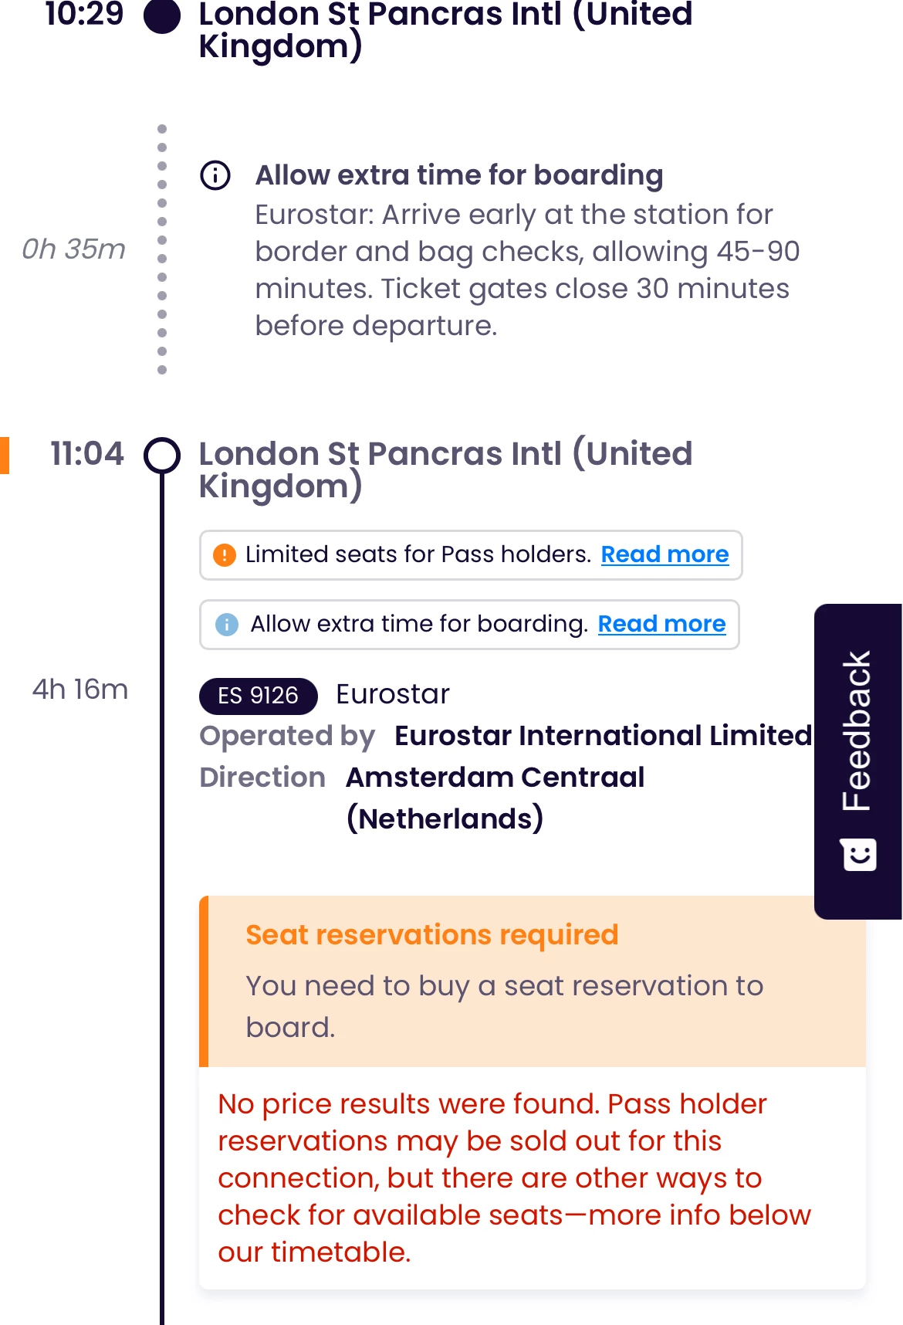The image size is (903, 1325).
Task: Click the 4h 16m journey duration
Action: pyautogui.click(x=80, y=689)
